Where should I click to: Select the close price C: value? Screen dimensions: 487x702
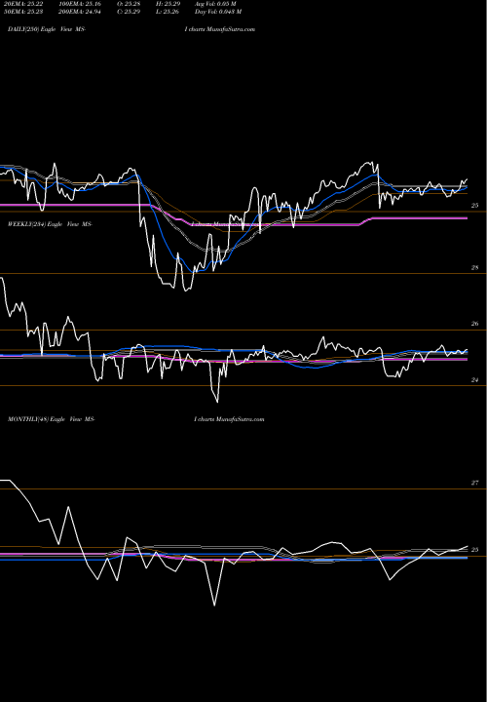[130, 11]
